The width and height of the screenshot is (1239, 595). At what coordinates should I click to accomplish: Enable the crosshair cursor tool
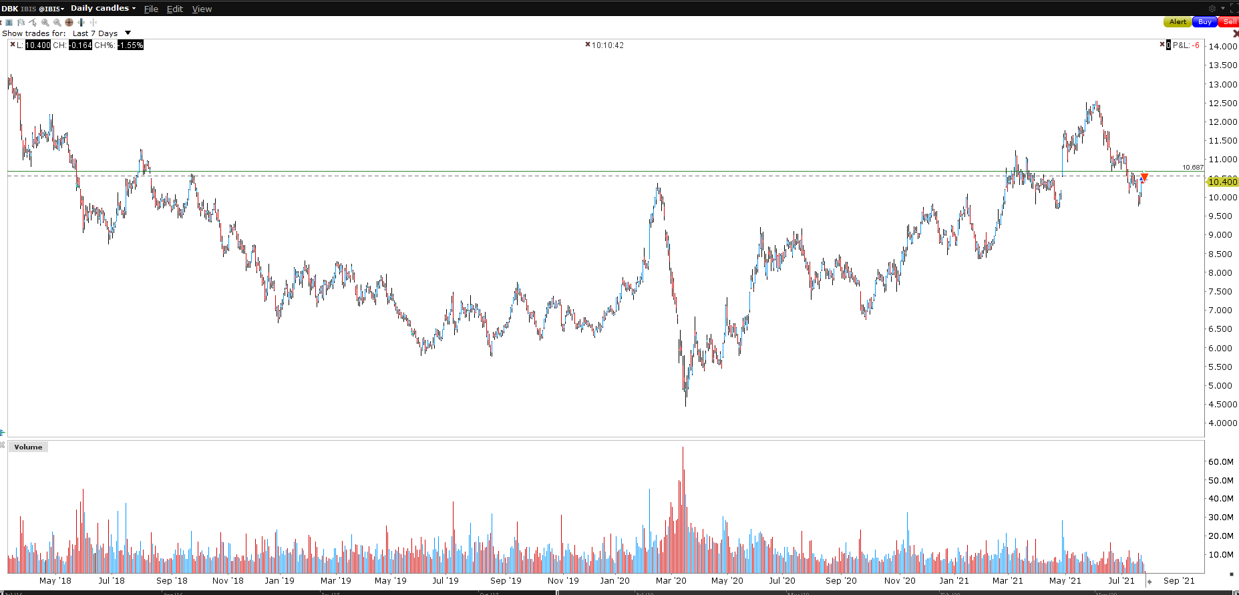click(69, 22)
